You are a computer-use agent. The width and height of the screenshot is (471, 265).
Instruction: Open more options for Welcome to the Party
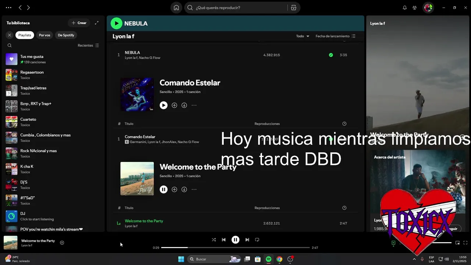[x=194, y=190]
